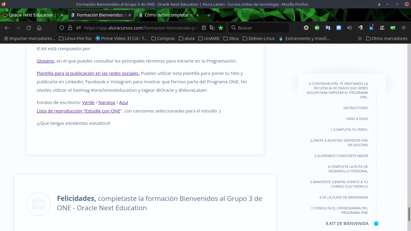
Task: Open the Glosario link
Action: pos(45,61)
